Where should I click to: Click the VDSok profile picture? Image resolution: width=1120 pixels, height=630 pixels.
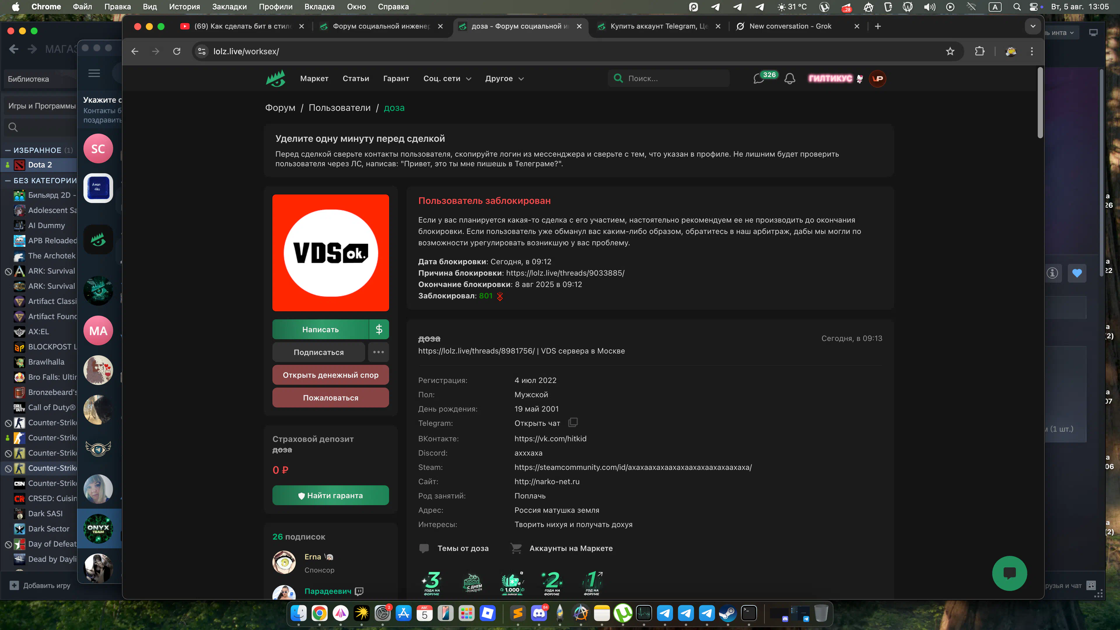click(x=330, y=253)
